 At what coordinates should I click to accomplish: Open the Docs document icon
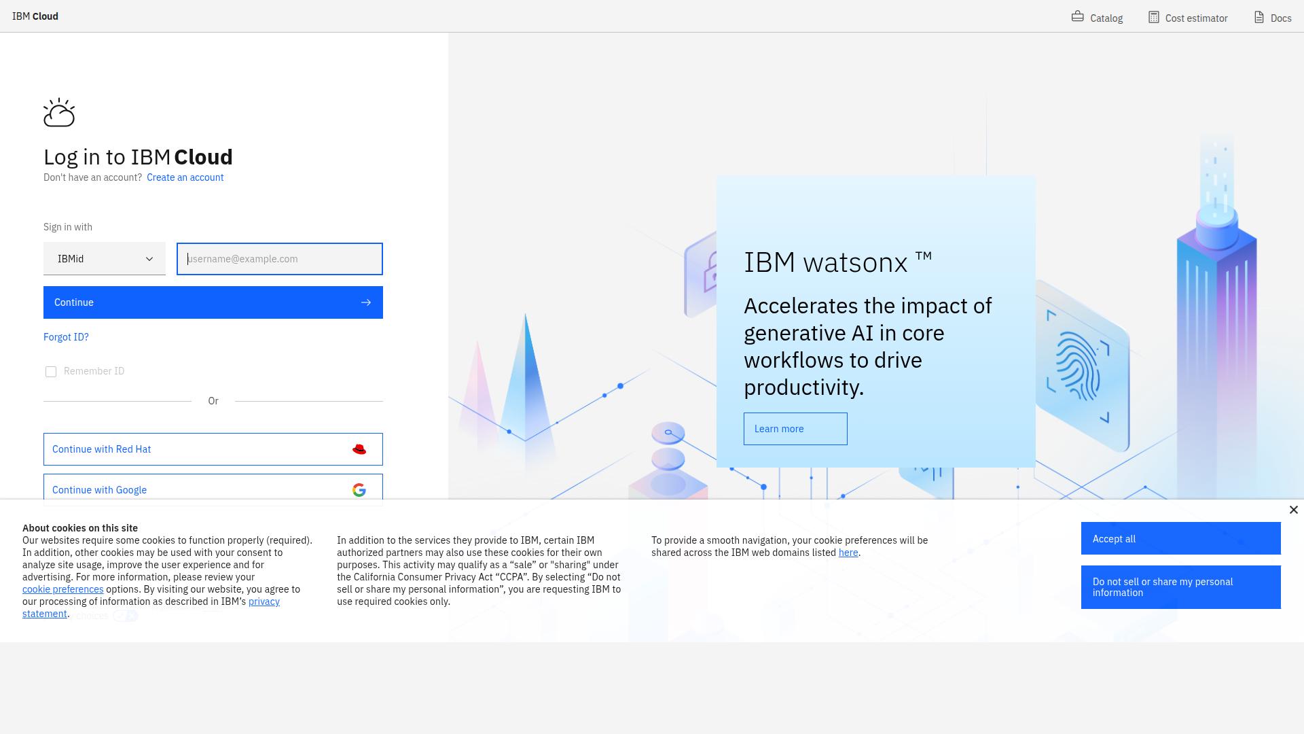pyautogui.click(x=1258, y=17)
